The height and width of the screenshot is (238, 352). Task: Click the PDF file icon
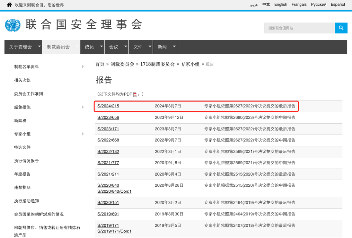(x=135, y=95)
